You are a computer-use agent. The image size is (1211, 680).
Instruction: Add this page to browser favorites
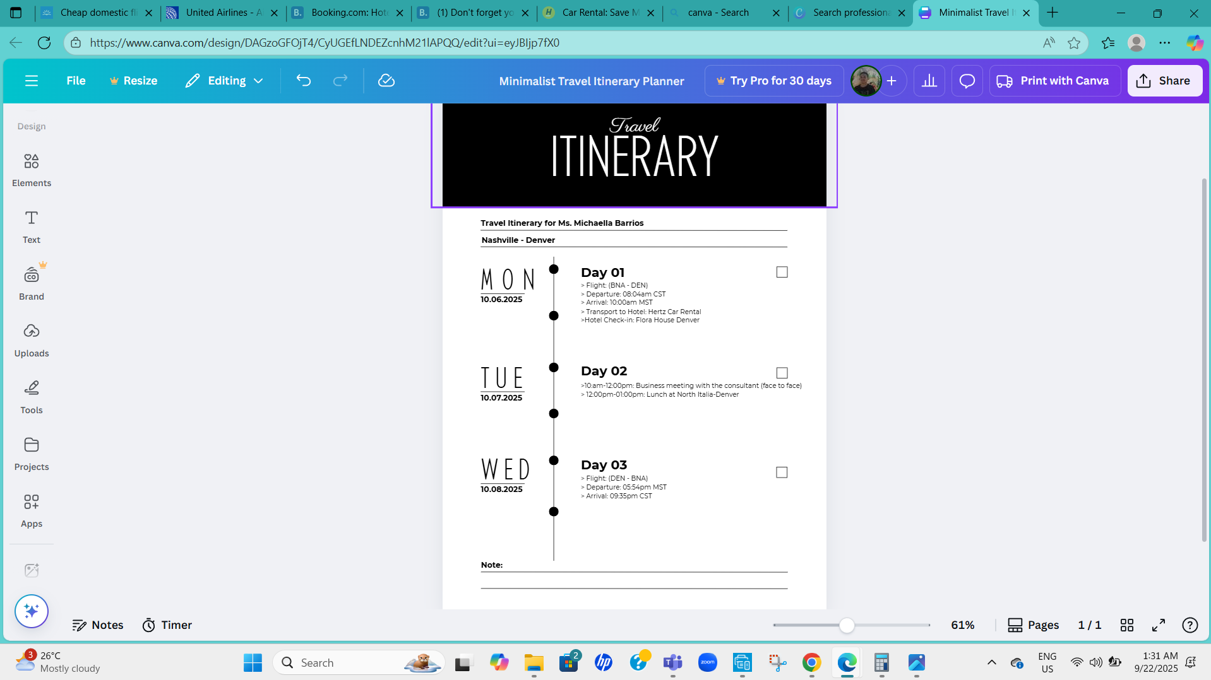click(1074, 43)
